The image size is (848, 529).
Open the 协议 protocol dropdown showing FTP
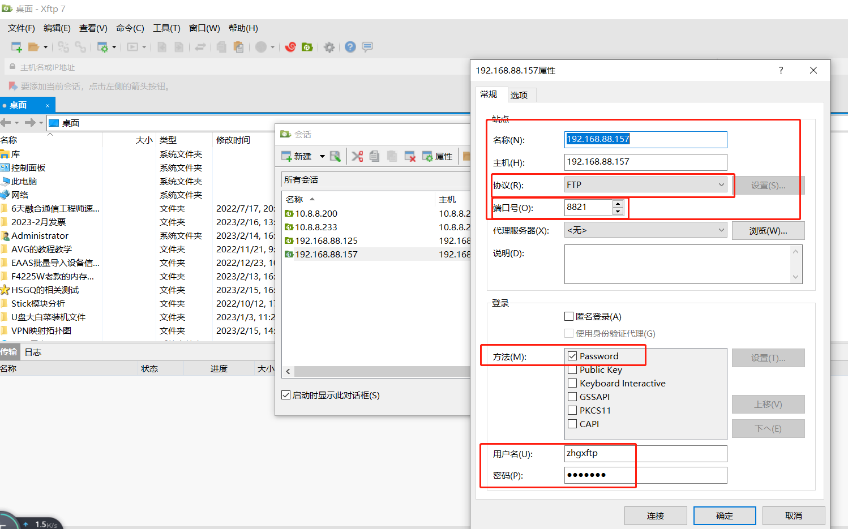pyautogui.click(x=645, y=185)
